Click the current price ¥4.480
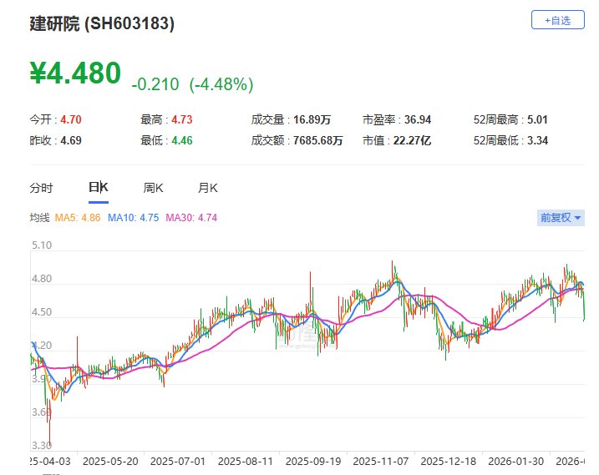599x475 pixels. click(75, 74)
